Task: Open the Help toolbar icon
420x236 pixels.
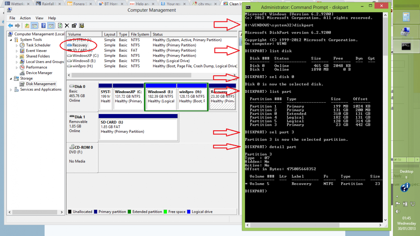Action: click(43, 26)
